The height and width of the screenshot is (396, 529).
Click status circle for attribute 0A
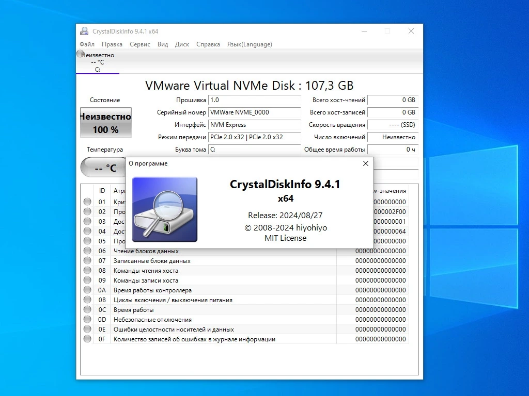coord(87,290)
